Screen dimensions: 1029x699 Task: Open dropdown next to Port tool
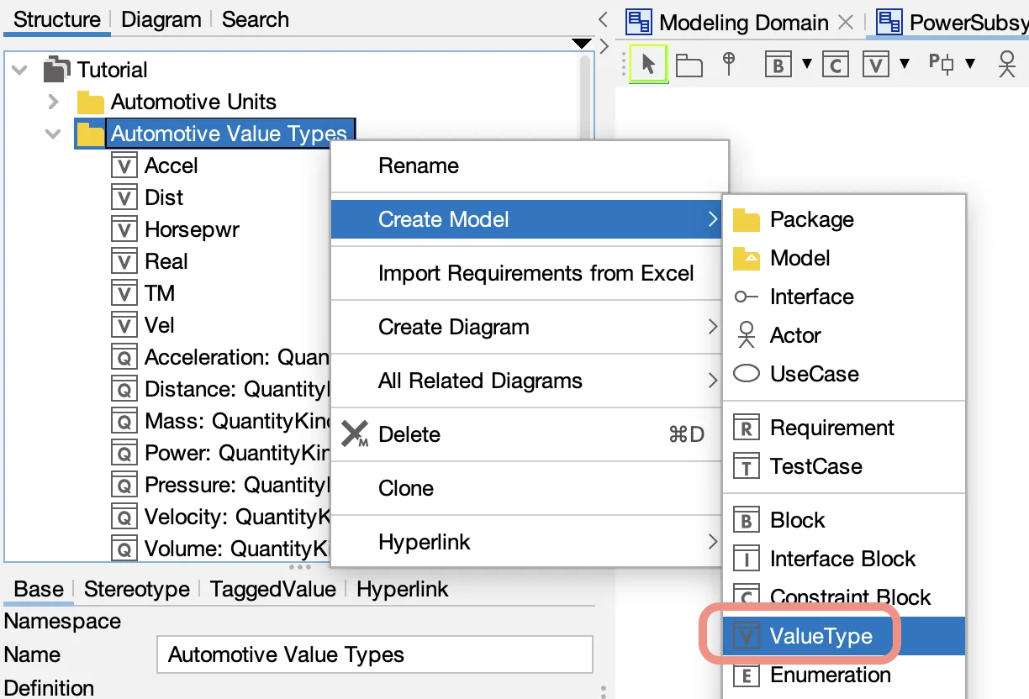(x=970, y=64)
